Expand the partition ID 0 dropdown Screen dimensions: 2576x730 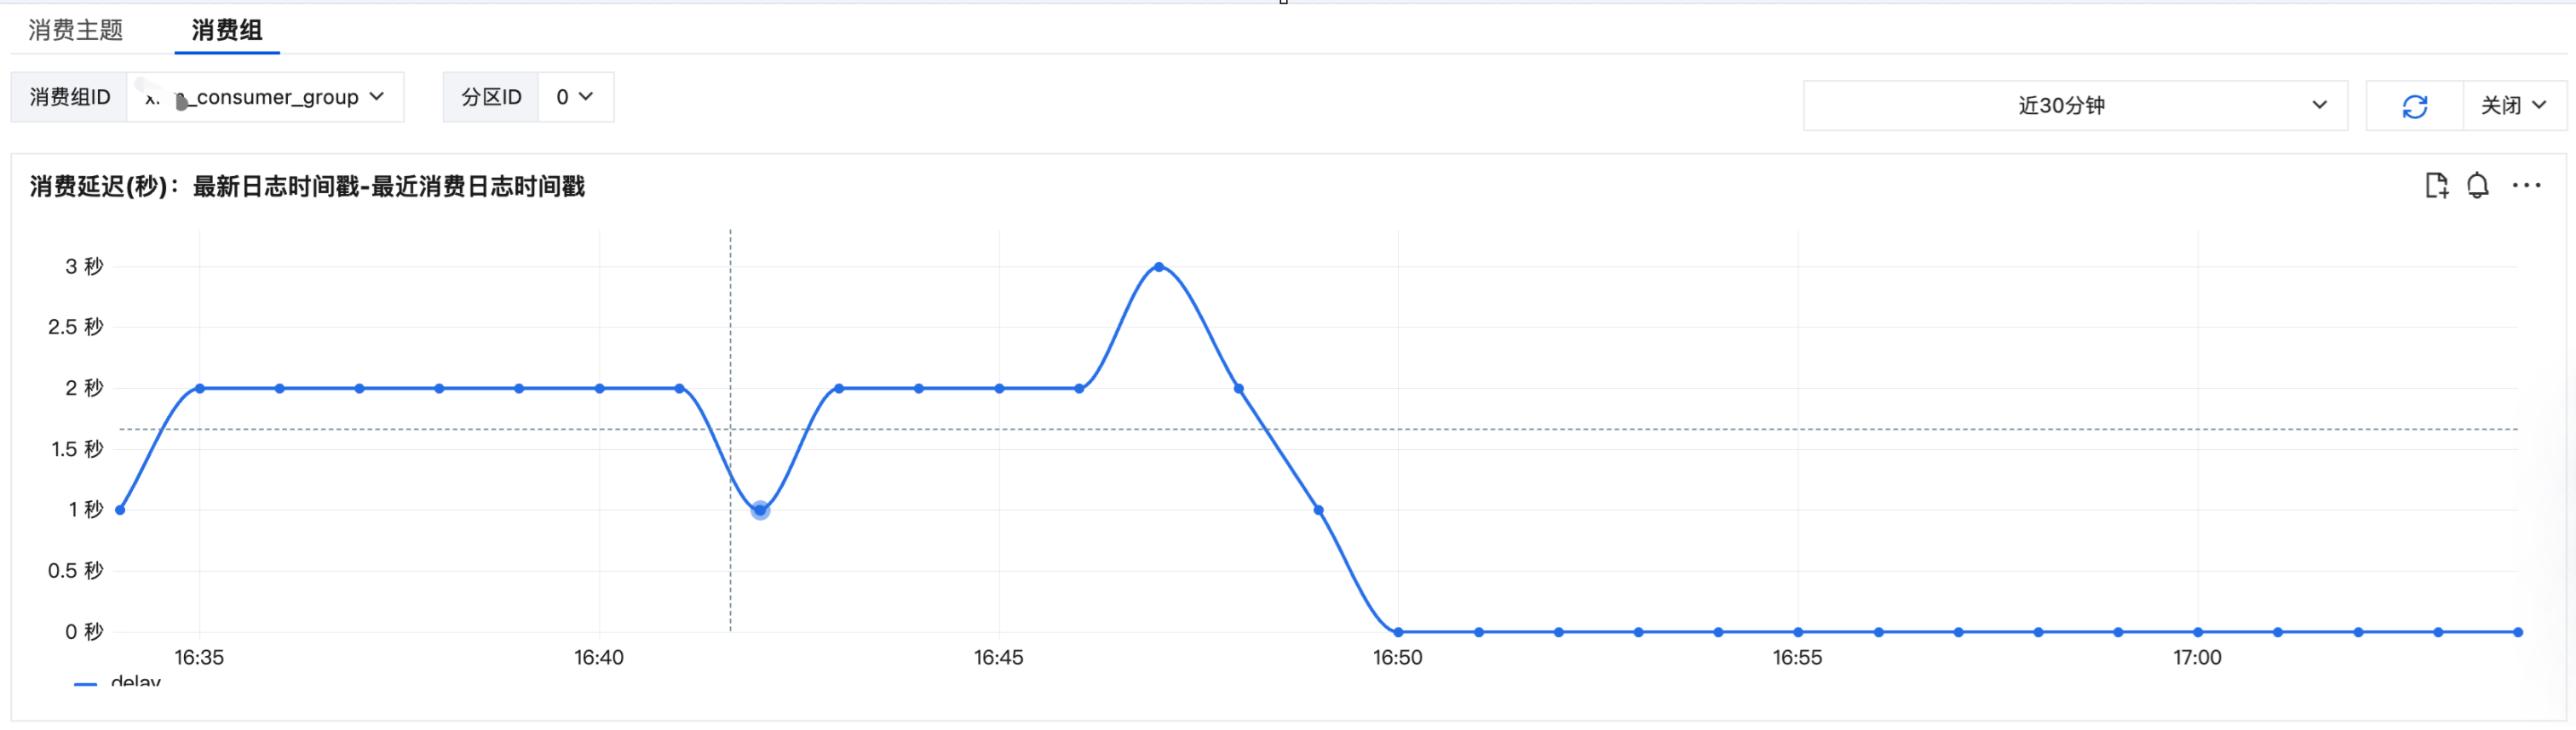pyautogui.click(x=575, y=97)
